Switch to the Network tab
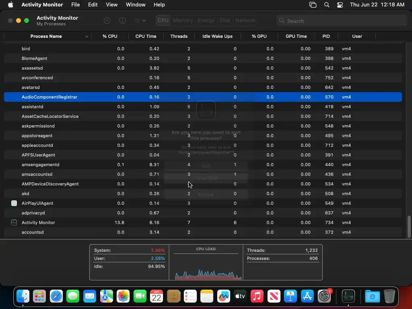Image resolution: width=412 pixels, height=309 pixels. click(245, 21)
